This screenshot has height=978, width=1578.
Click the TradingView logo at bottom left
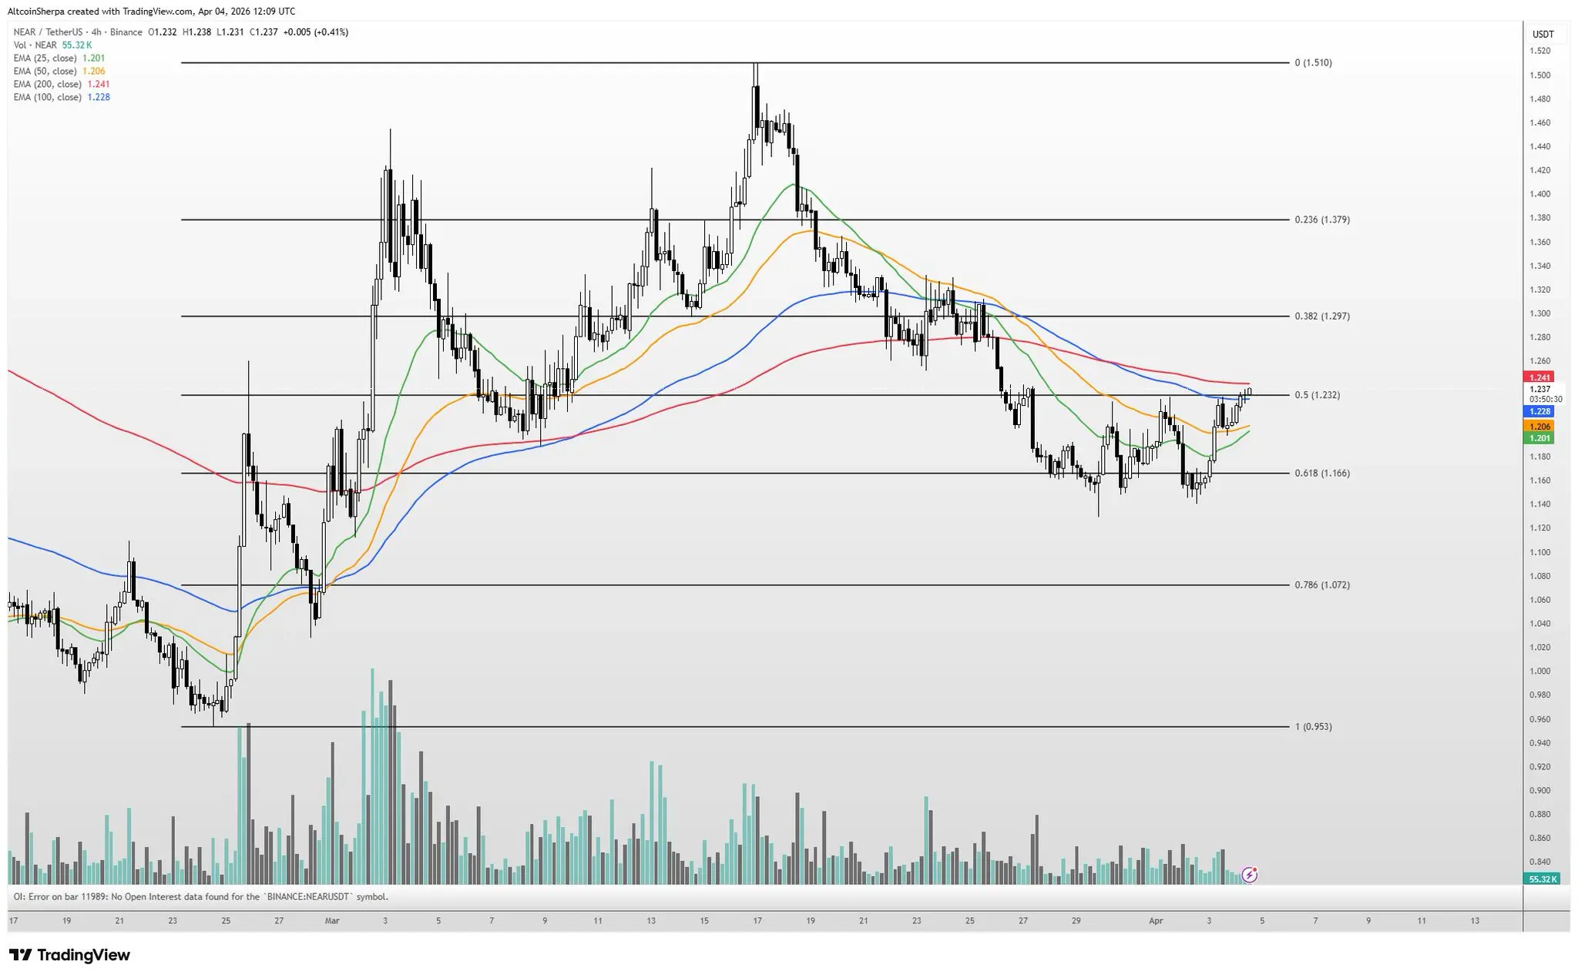coord(69,955)
